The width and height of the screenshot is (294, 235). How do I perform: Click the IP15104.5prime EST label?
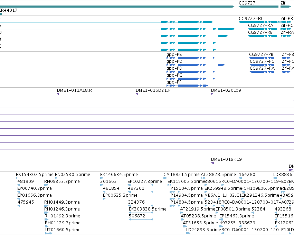coord(186,188)
